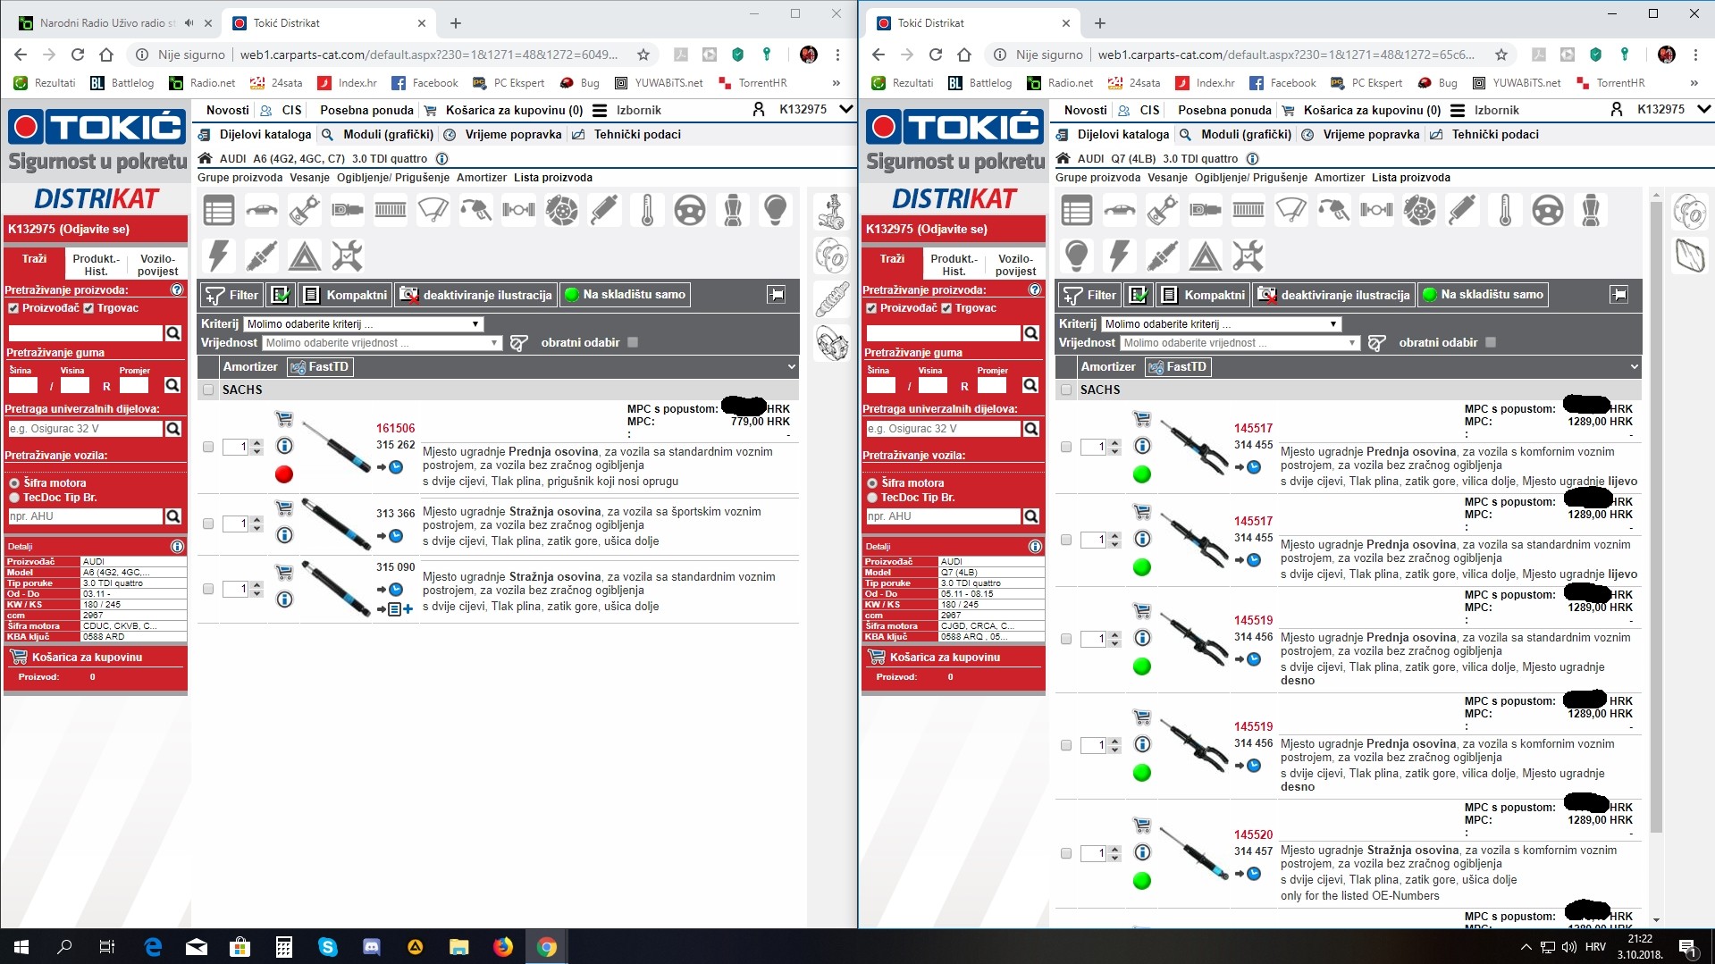Click Filter button in left window
This screenshot has width=1715, height=964.
tap(232, 295)
